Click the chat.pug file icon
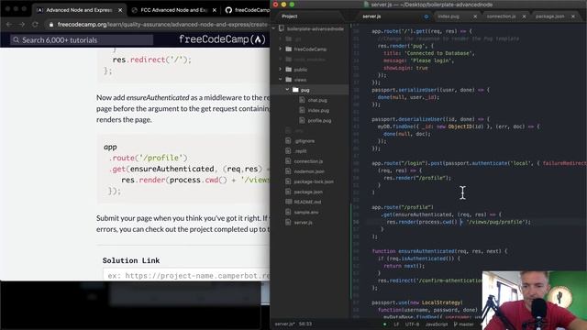 [x=302, y=100]
